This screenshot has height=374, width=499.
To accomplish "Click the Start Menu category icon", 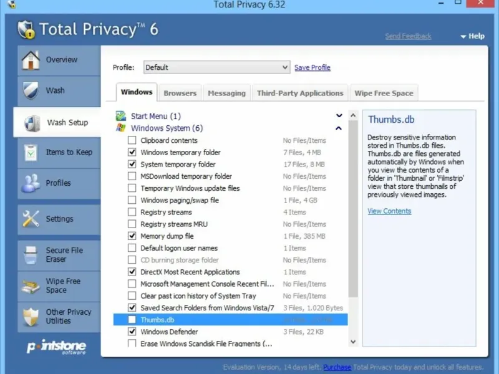I will click(x=120, y=116).
